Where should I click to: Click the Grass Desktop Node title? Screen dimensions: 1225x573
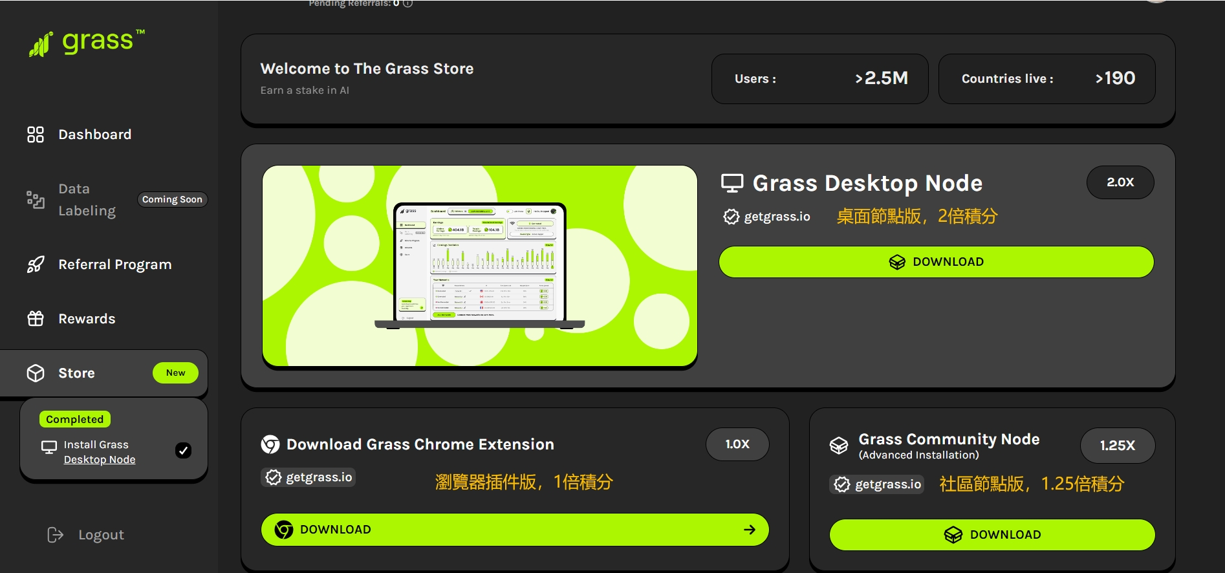(x=867, y=184)
